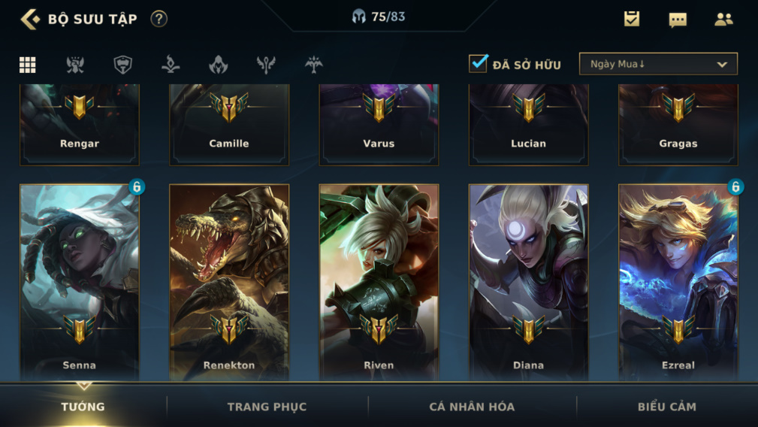Toggle the ĐÃ SỞ HỮU checkbox

pos(478,63)
